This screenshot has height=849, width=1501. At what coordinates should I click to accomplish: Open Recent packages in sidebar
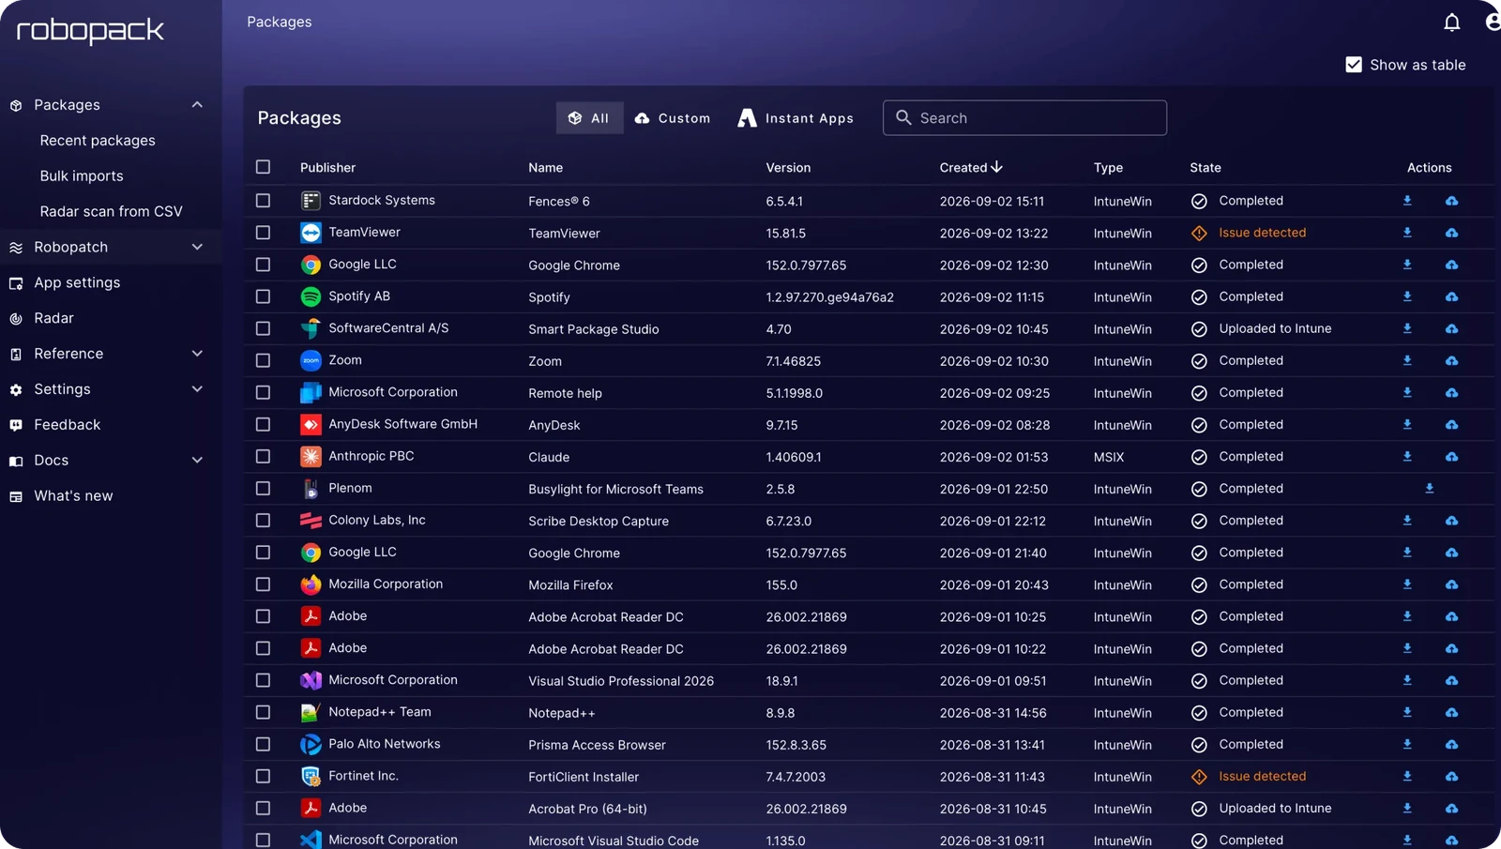pos(98,141)
